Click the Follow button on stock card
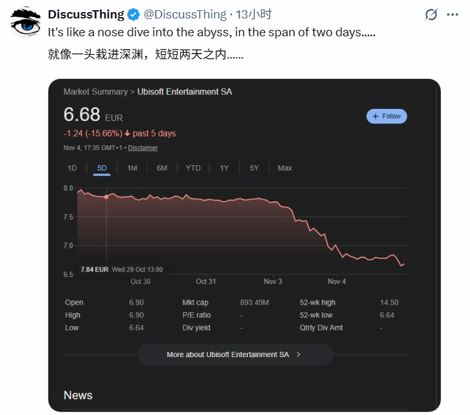Viewport: 470px width, 415px height. pyautogui.click(x=387, y=116)
